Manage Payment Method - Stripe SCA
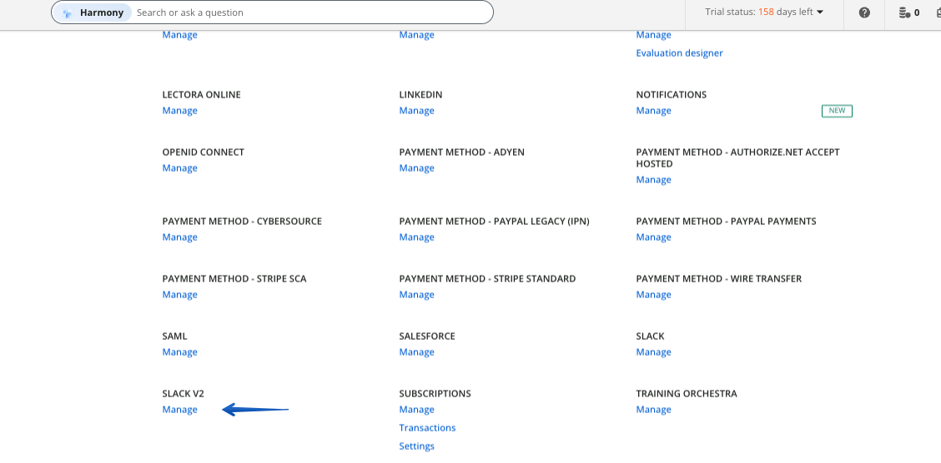This screenshot has width=941, height=463. (179, 295)
